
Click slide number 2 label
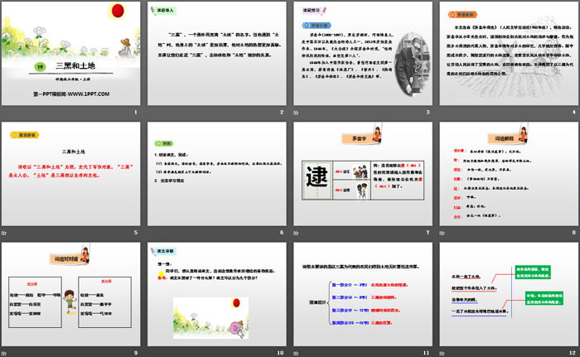coord(282,112)
